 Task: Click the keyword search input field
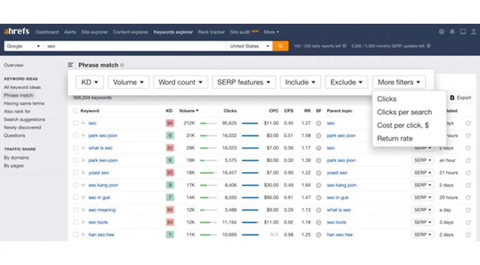tap(135, 46)
